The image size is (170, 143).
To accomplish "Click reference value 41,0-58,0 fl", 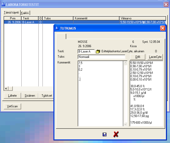I will click(x=137, y=106).
